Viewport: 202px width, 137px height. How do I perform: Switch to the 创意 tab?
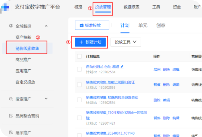coord(161,25)
